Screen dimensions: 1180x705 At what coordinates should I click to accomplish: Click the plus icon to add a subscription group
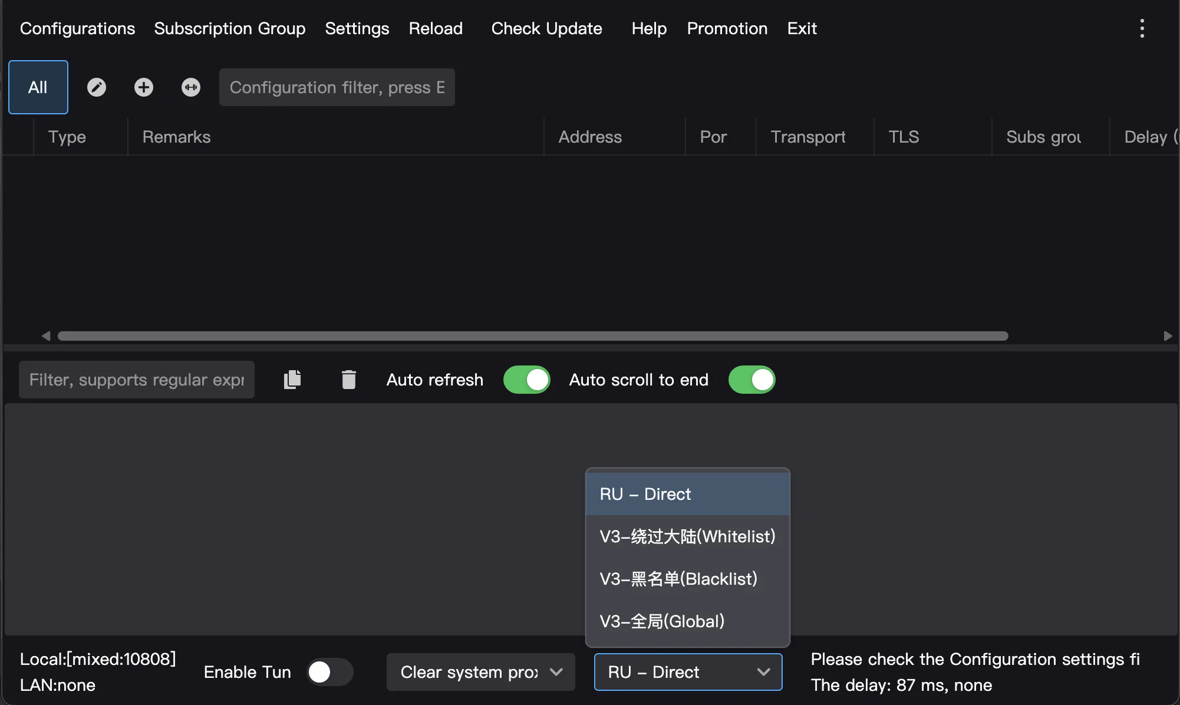(x=143, y=87)
